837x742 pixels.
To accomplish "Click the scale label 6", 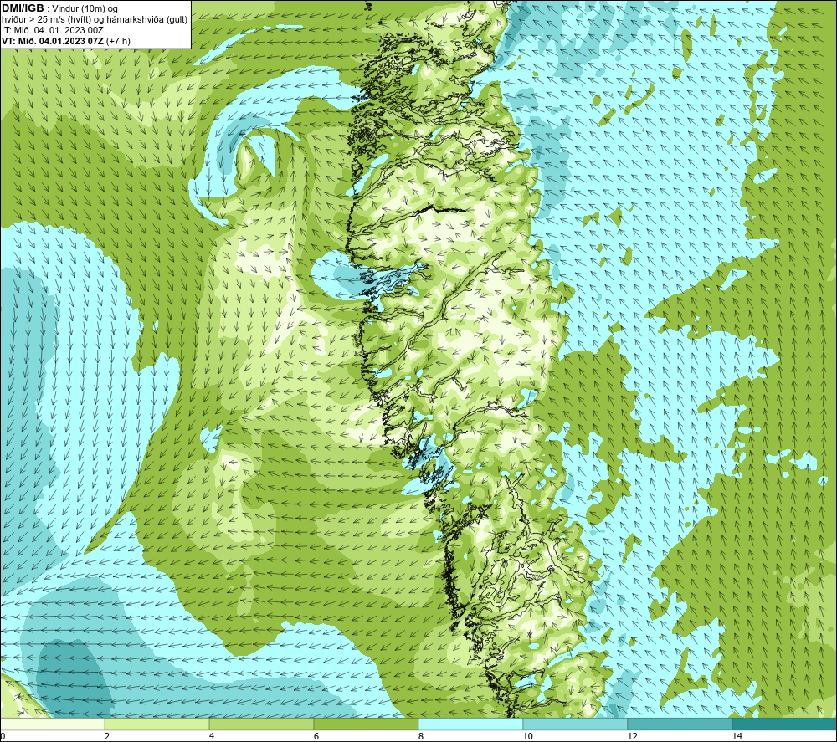I will point(316,736).
